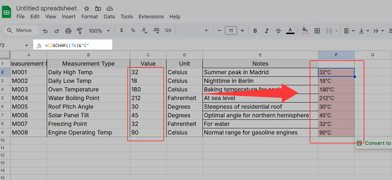Toggle Strikethrough formatting
The width and height of the screenshot is (392, 180).
coord(278,31)
